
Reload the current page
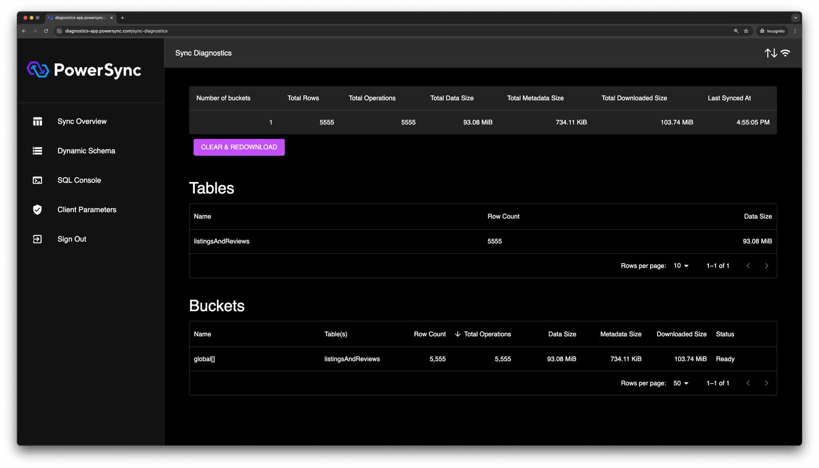pos(46,31)
